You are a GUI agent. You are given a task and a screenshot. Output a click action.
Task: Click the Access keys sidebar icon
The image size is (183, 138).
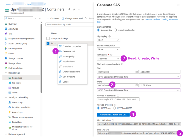[x=10, y=112]
